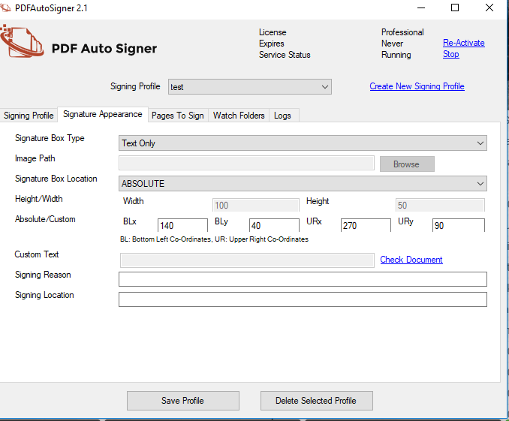Click Create New Signing Profile link
This screenshot has height=421, width=509.
pos(417,86)
